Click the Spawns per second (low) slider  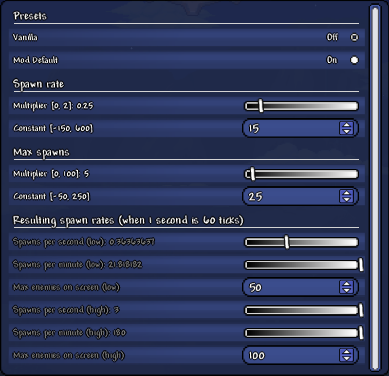[302, 242]
